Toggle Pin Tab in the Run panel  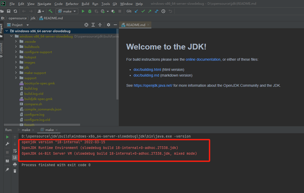[7, 169]
